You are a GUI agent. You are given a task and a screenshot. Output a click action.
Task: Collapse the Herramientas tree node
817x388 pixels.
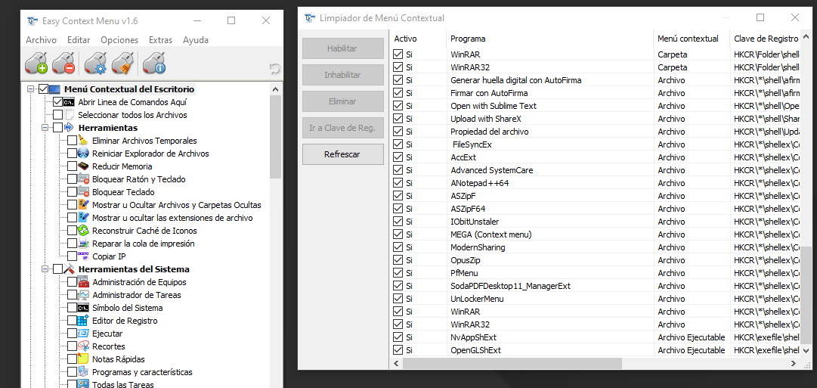coord(45,128)
